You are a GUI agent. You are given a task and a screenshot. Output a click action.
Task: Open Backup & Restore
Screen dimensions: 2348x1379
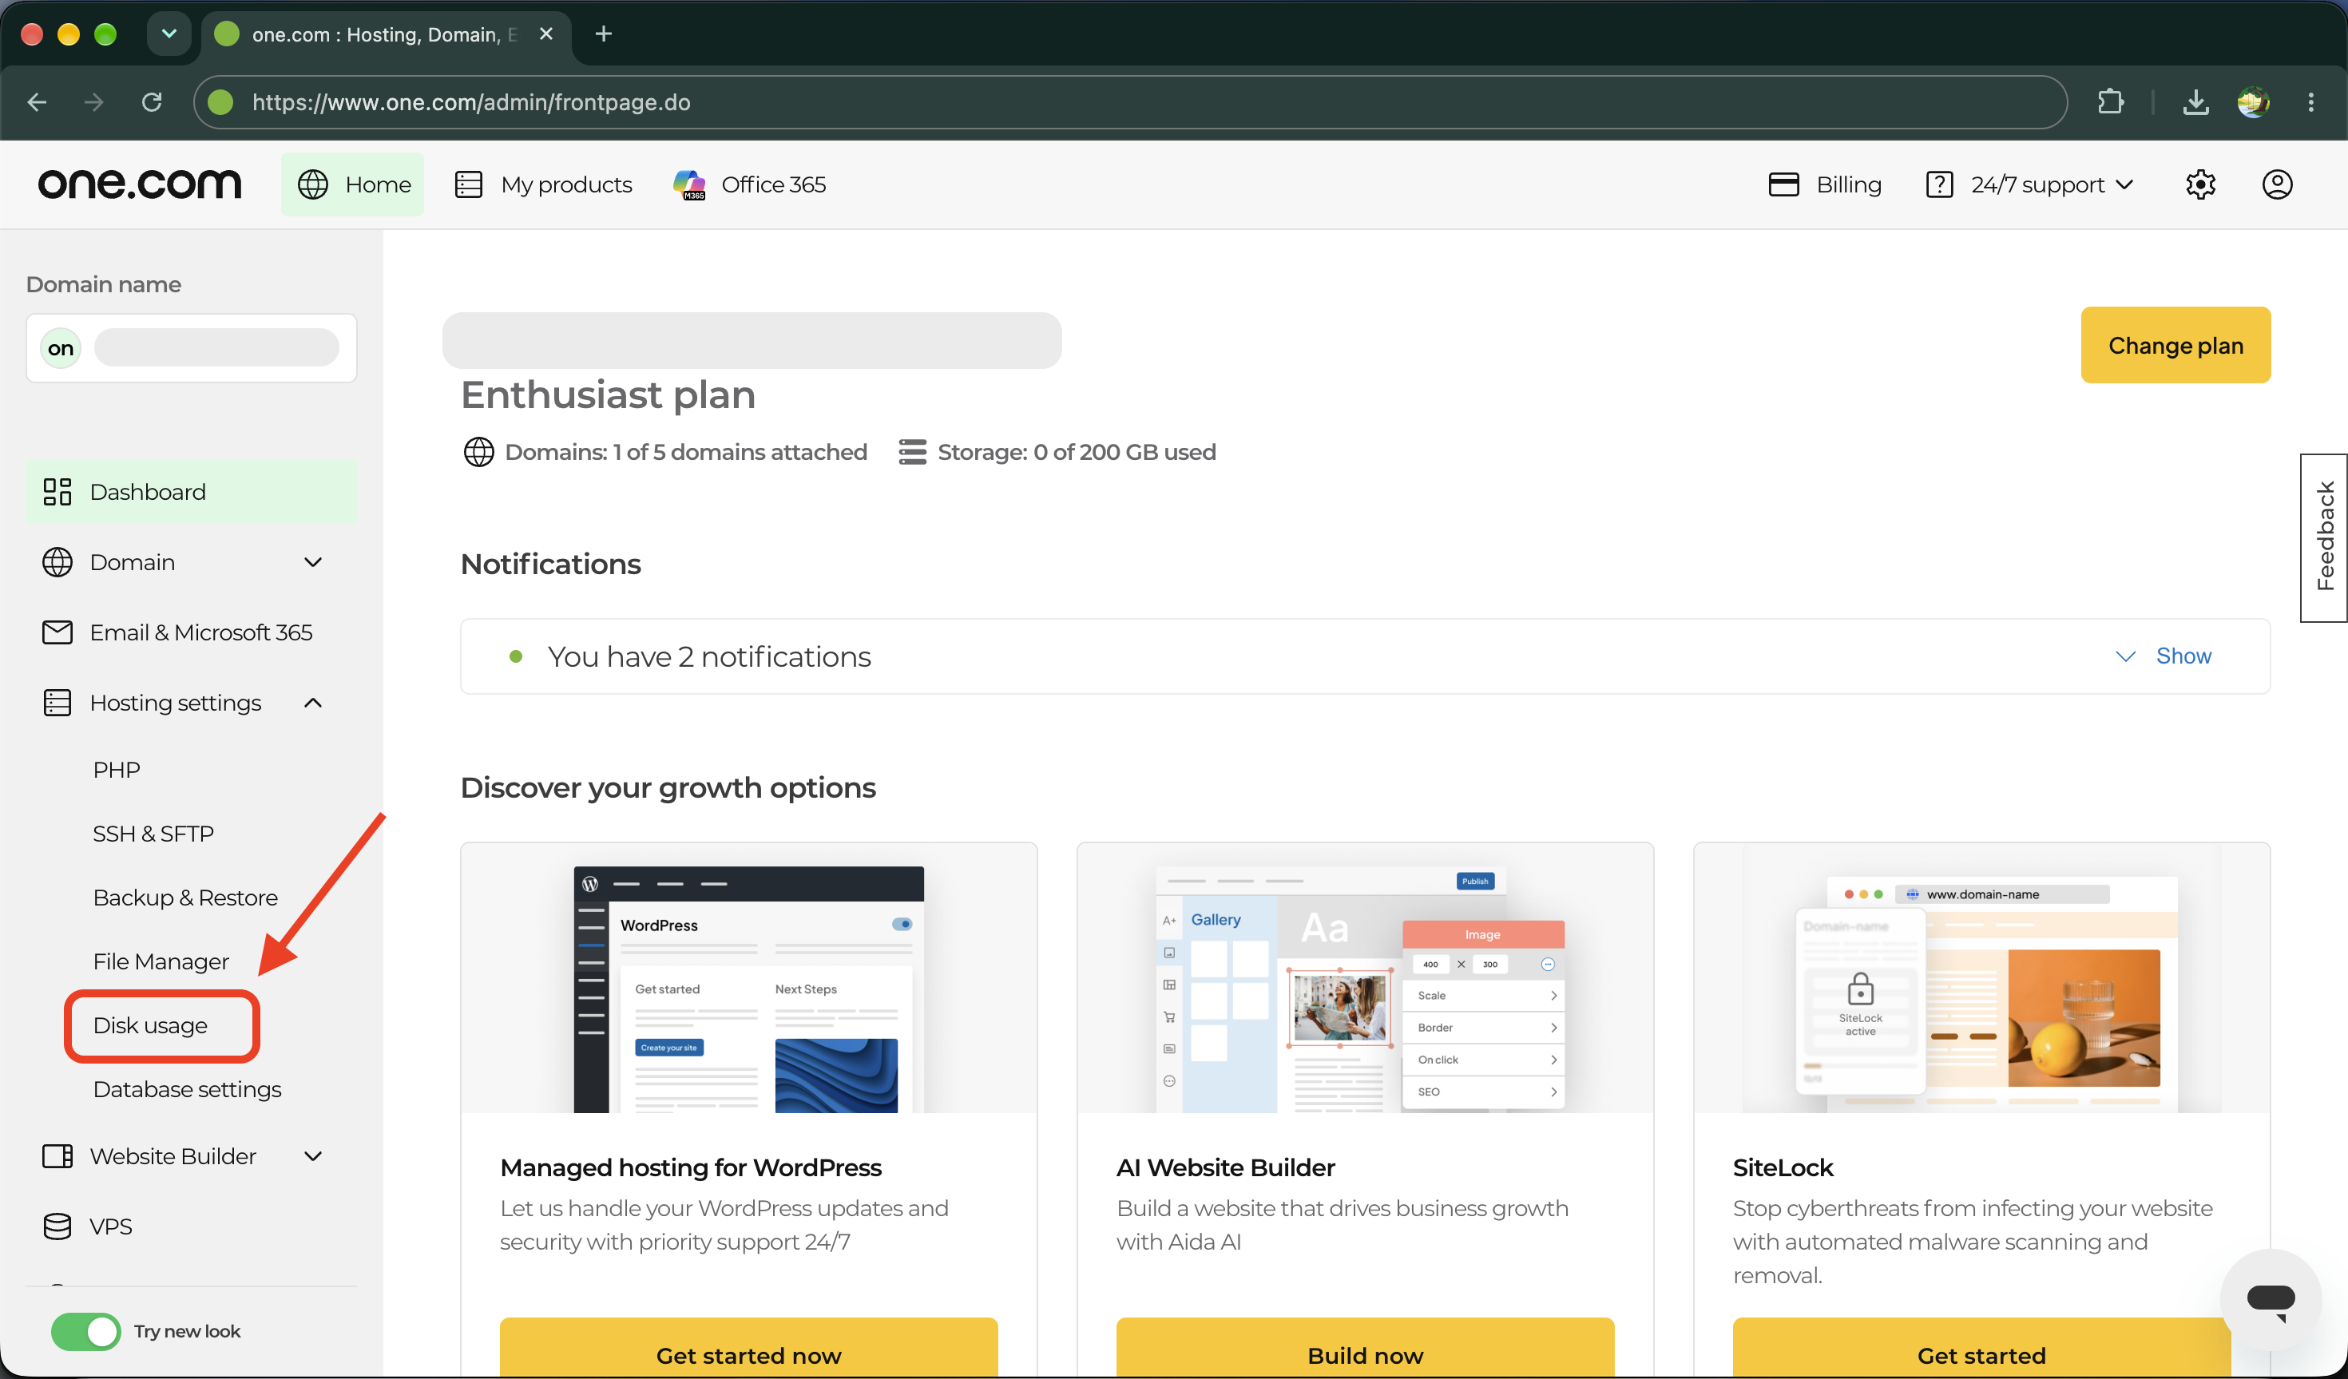tap(184, 898)
